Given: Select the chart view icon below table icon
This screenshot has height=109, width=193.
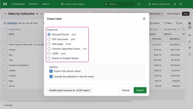Looking at the screenshot, I should coord(190,27).
